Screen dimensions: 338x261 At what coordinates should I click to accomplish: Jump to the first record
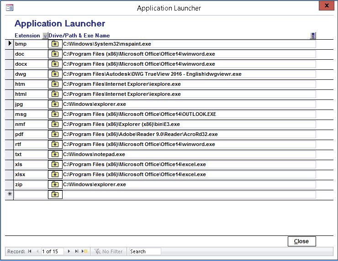tap(30, 251)
